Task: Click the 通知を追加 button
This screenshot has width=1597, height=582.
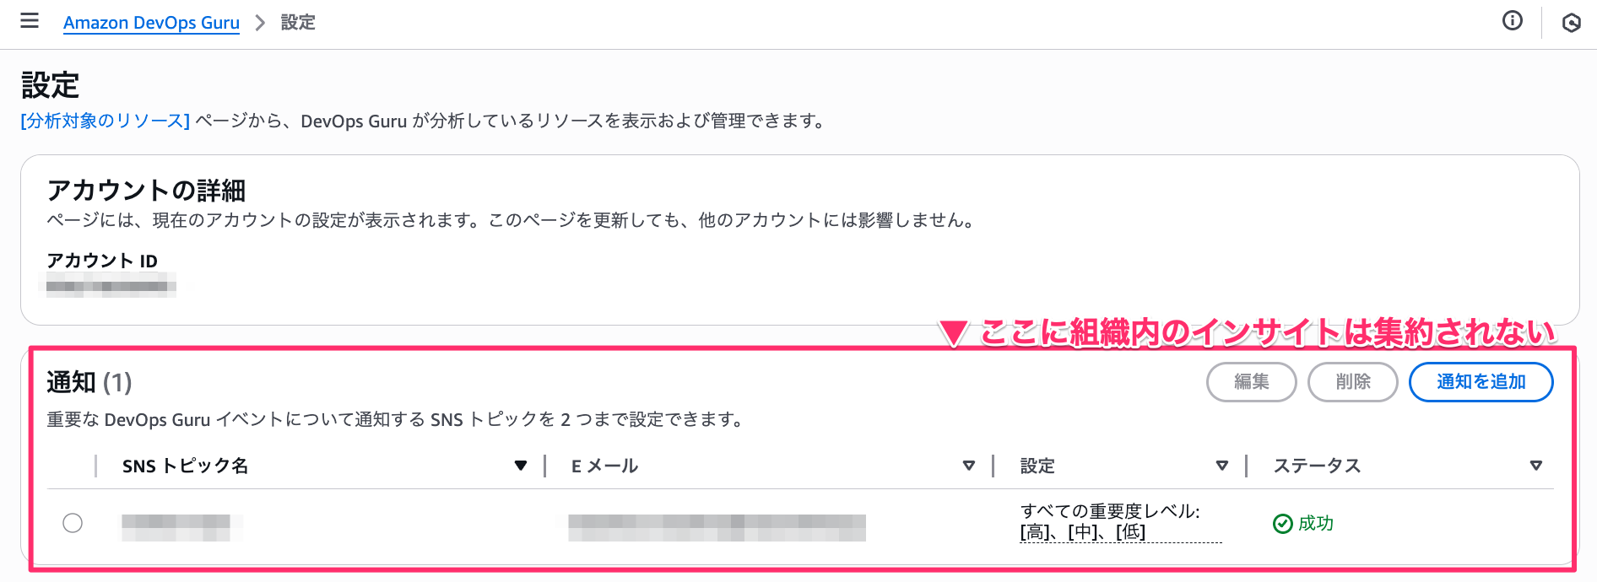Action: [1481, 382]
